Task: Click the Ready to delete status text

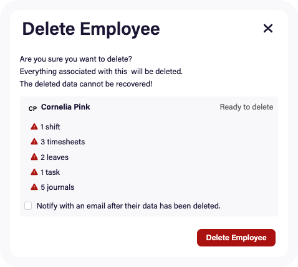Action: [x=246, y=107]
